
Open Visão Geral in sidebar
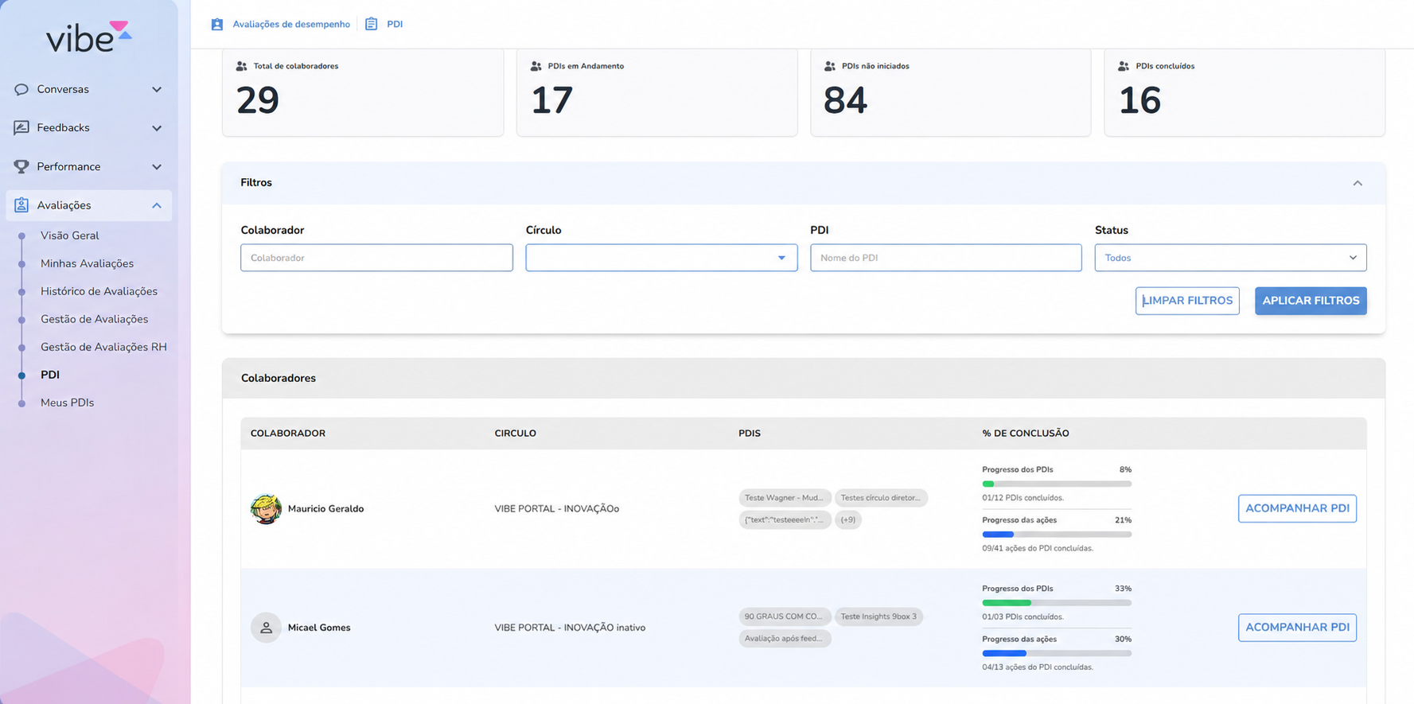(x=70, y=235)
